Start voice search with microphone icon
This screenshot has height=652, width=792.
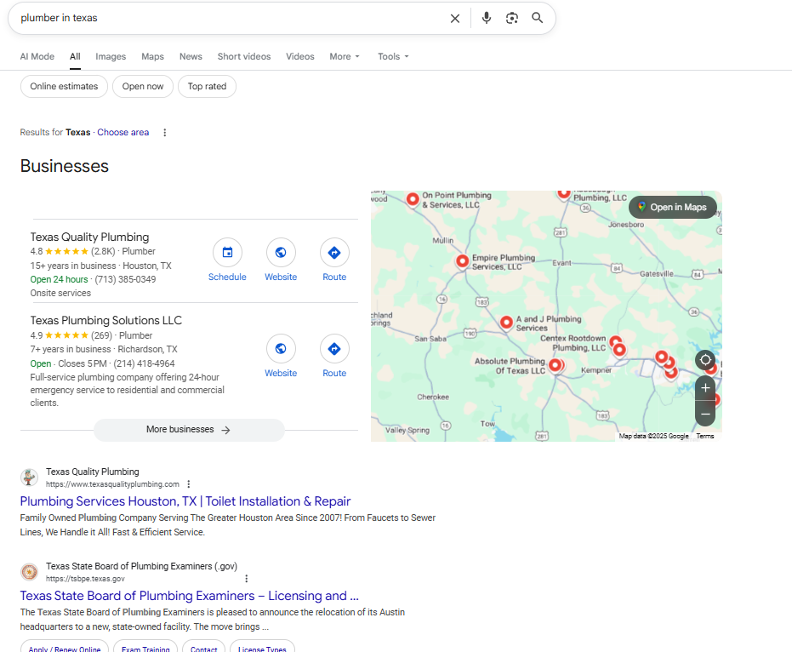pyautogui.click(x=486, y=18)
